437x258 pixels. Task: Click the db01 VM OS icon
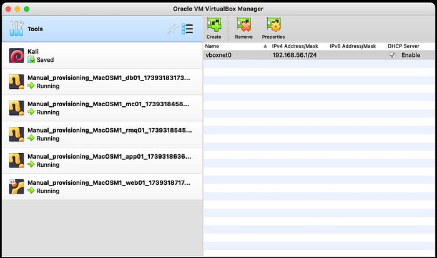pyautogui.click(x=16, y=82)
